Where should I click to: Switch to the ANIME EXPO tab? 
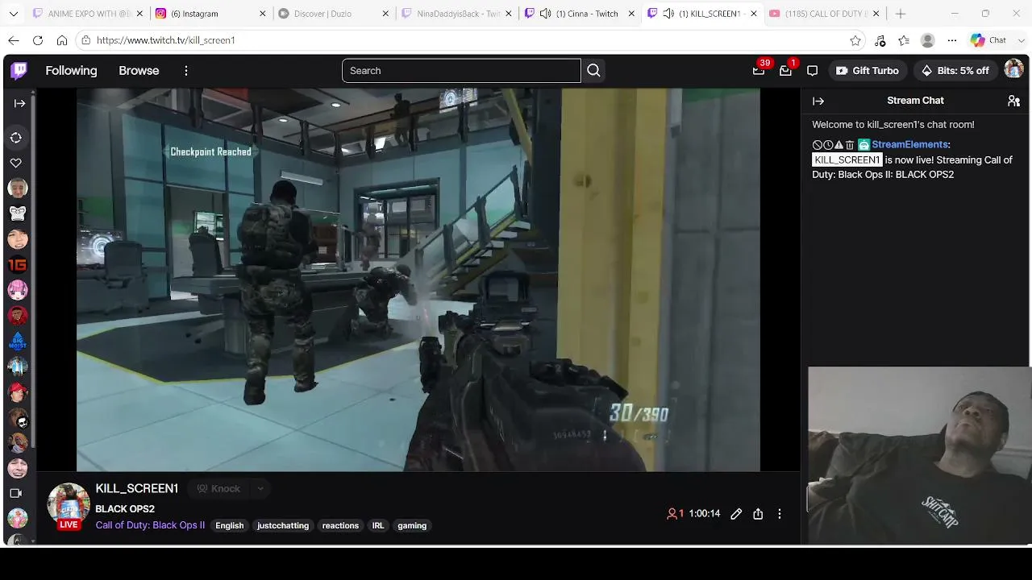point(88,14)
